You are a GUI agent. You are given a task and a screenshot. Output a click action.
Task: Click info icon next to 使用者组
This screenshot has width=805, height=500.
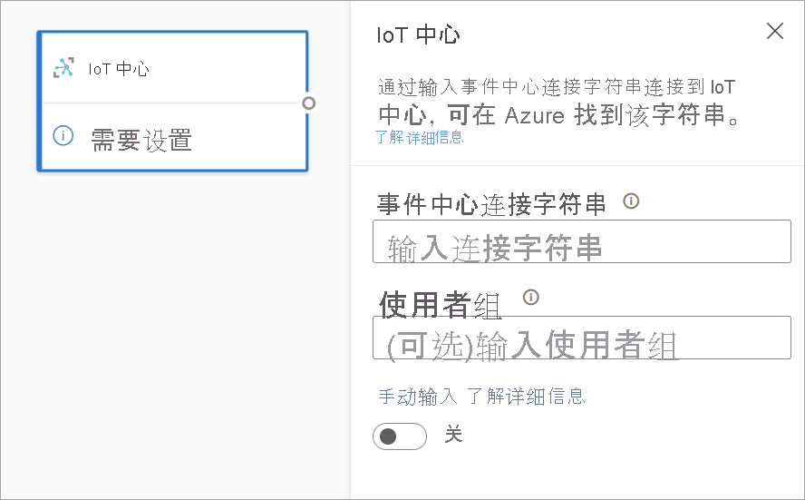click(x=531, y=297)
